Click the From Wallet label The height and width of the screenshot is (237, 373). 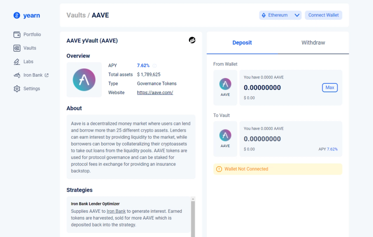[225, 64]
